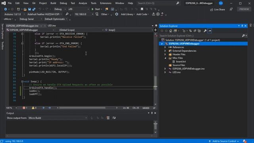
Task: Open the Default Optimization dropdown
Action: [x=56, y=19]
